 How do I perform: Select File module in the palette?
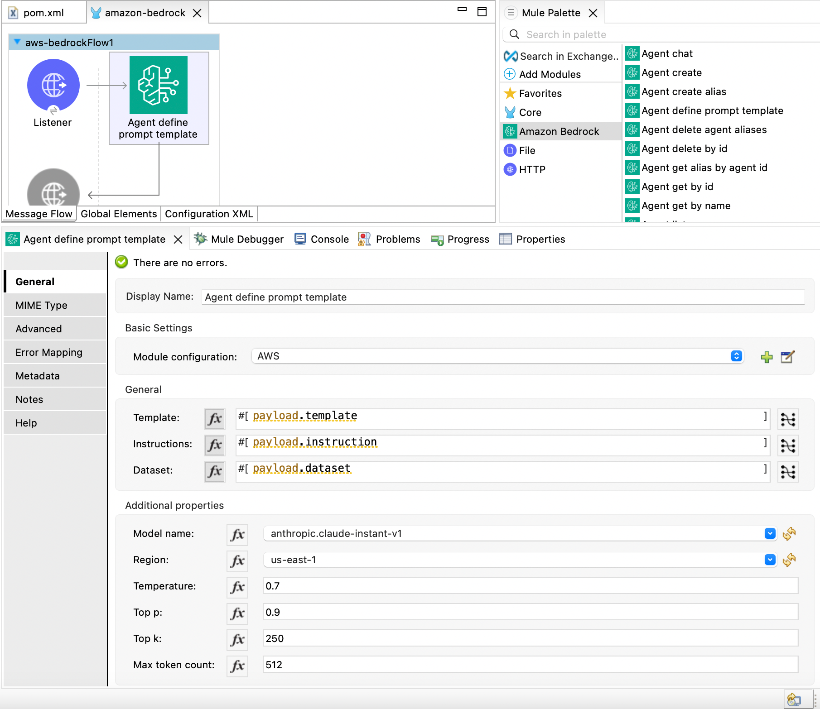coord(520,150)
